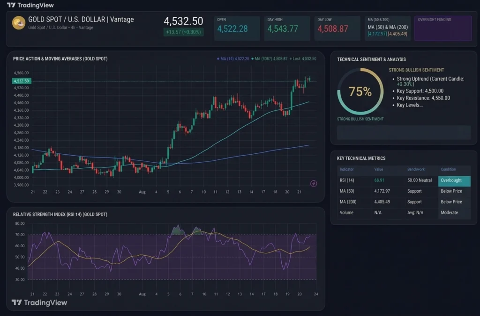Click the Condition column header
Viewport: 480px width, 316px height.
tap(448, 169)
